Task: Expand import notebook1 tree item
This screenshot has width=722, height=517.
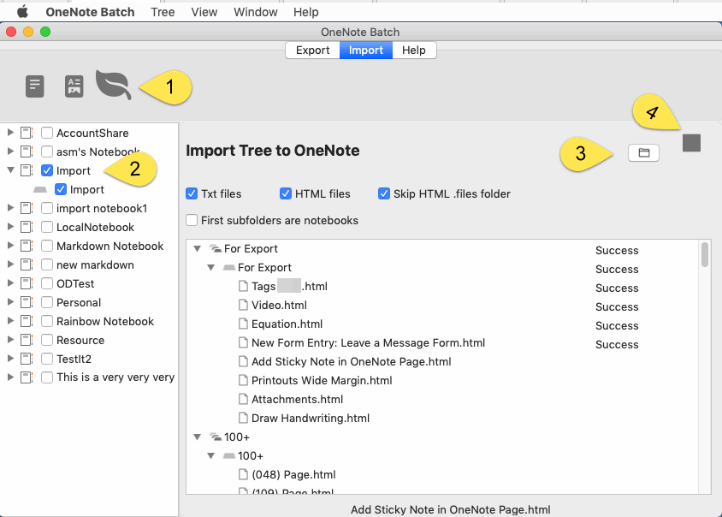Action: pos(10,208)
